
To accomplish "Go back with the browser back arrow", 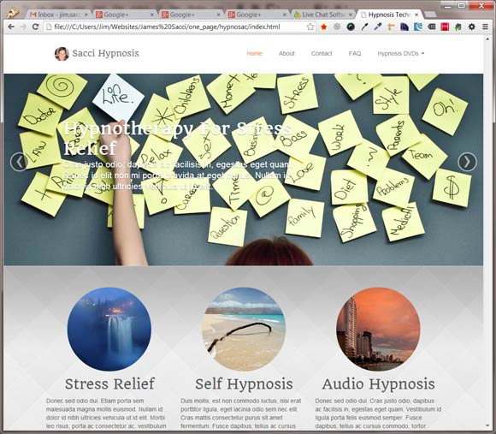I will 11,27.
